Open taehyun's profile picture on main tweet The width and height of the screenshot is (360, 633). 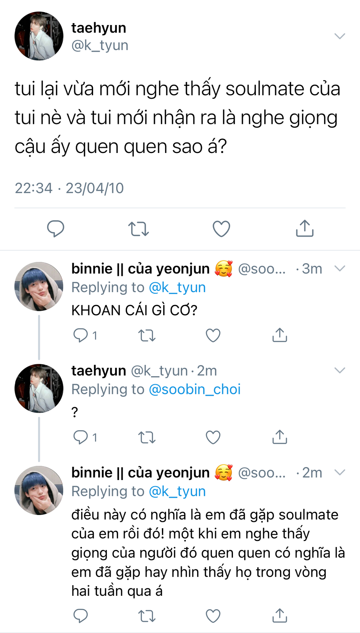(39, 36)
